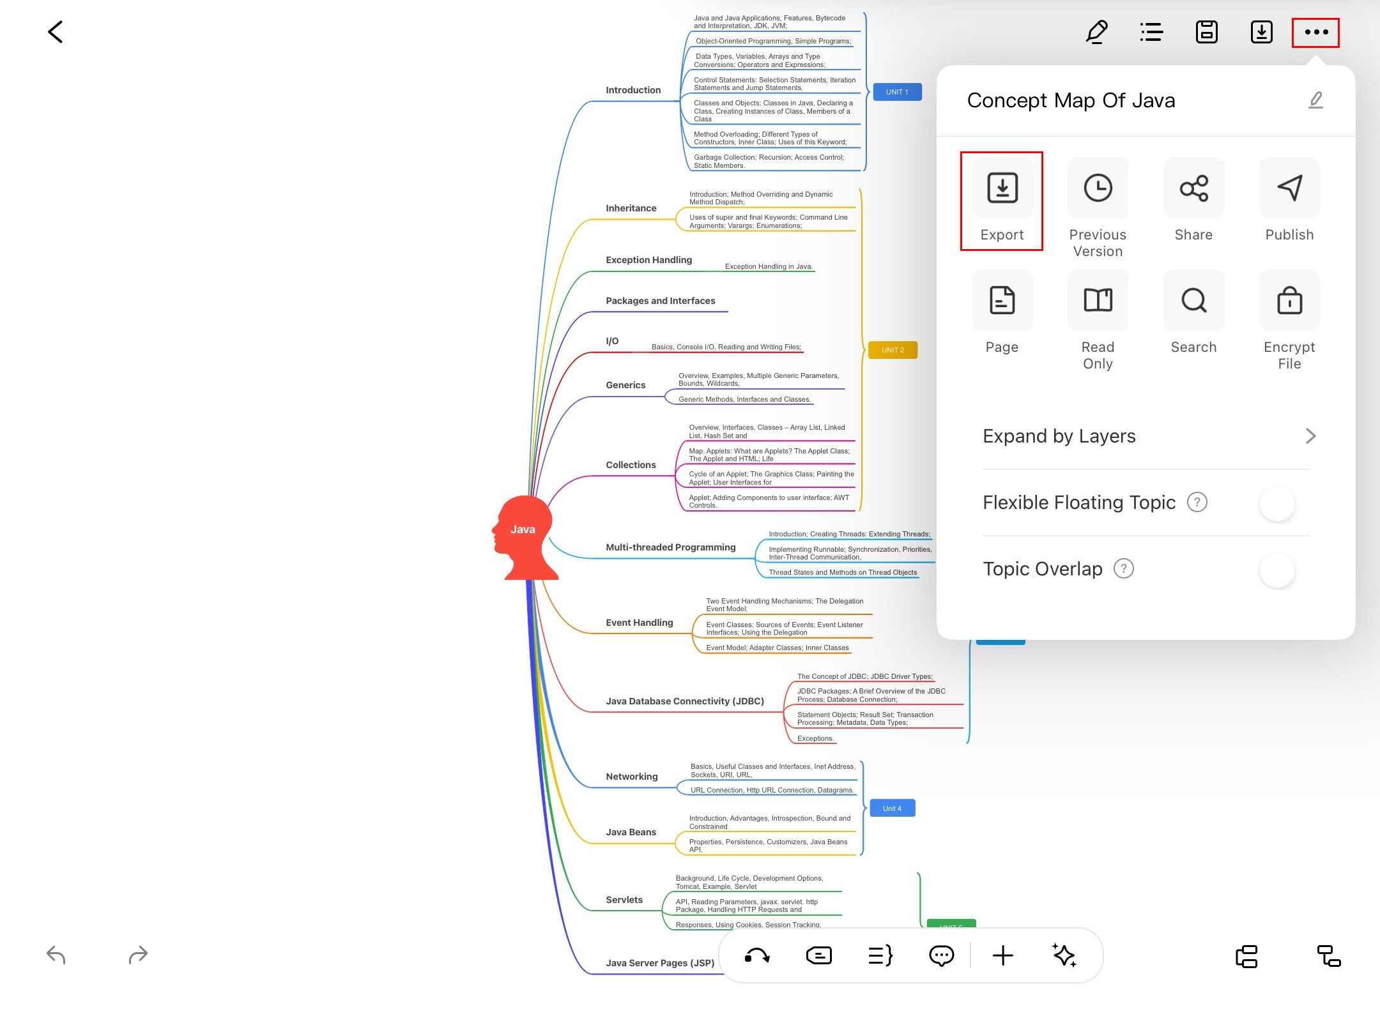
Task: Insert a relationship arrow line
Action: (x=757, y=955)
